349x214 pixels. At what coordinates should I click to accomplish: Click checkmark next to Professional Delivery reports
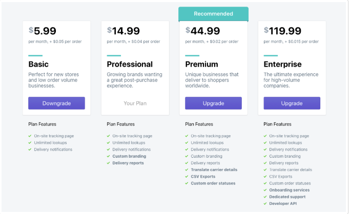pos(108,163)
